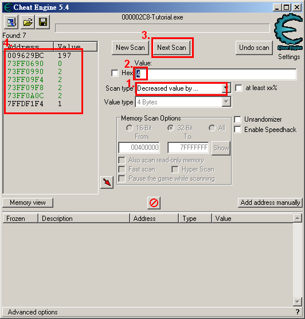Click the red no-entry clear list icon
Screen dimensions: 305x319
click(154, 203)
